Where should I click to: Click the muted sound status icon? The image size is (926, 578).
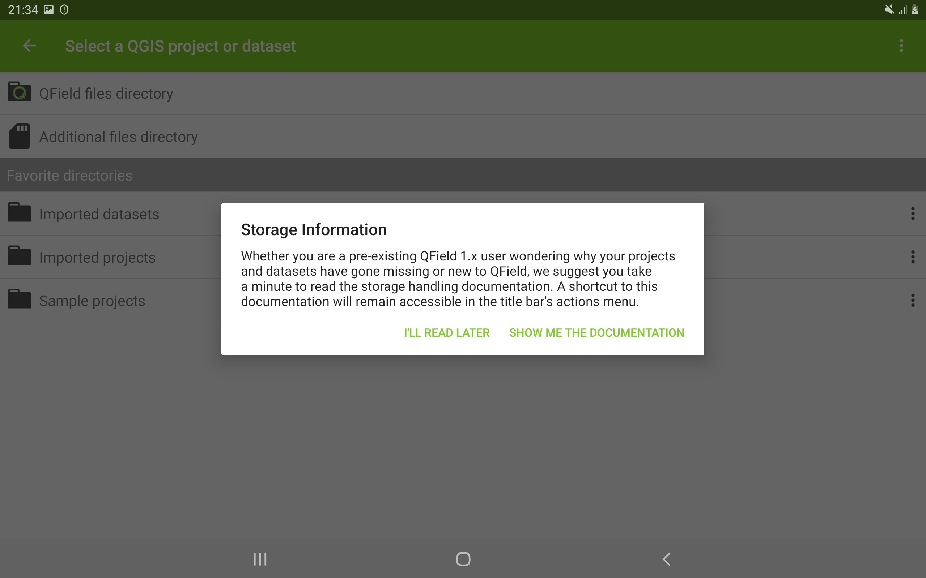click(x=889, y=9)
